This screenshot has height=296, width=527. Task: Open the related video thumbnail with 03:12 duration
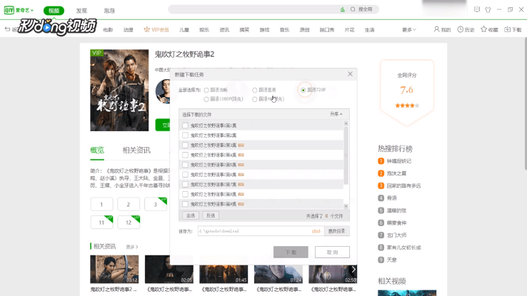[x=114, y=269]
